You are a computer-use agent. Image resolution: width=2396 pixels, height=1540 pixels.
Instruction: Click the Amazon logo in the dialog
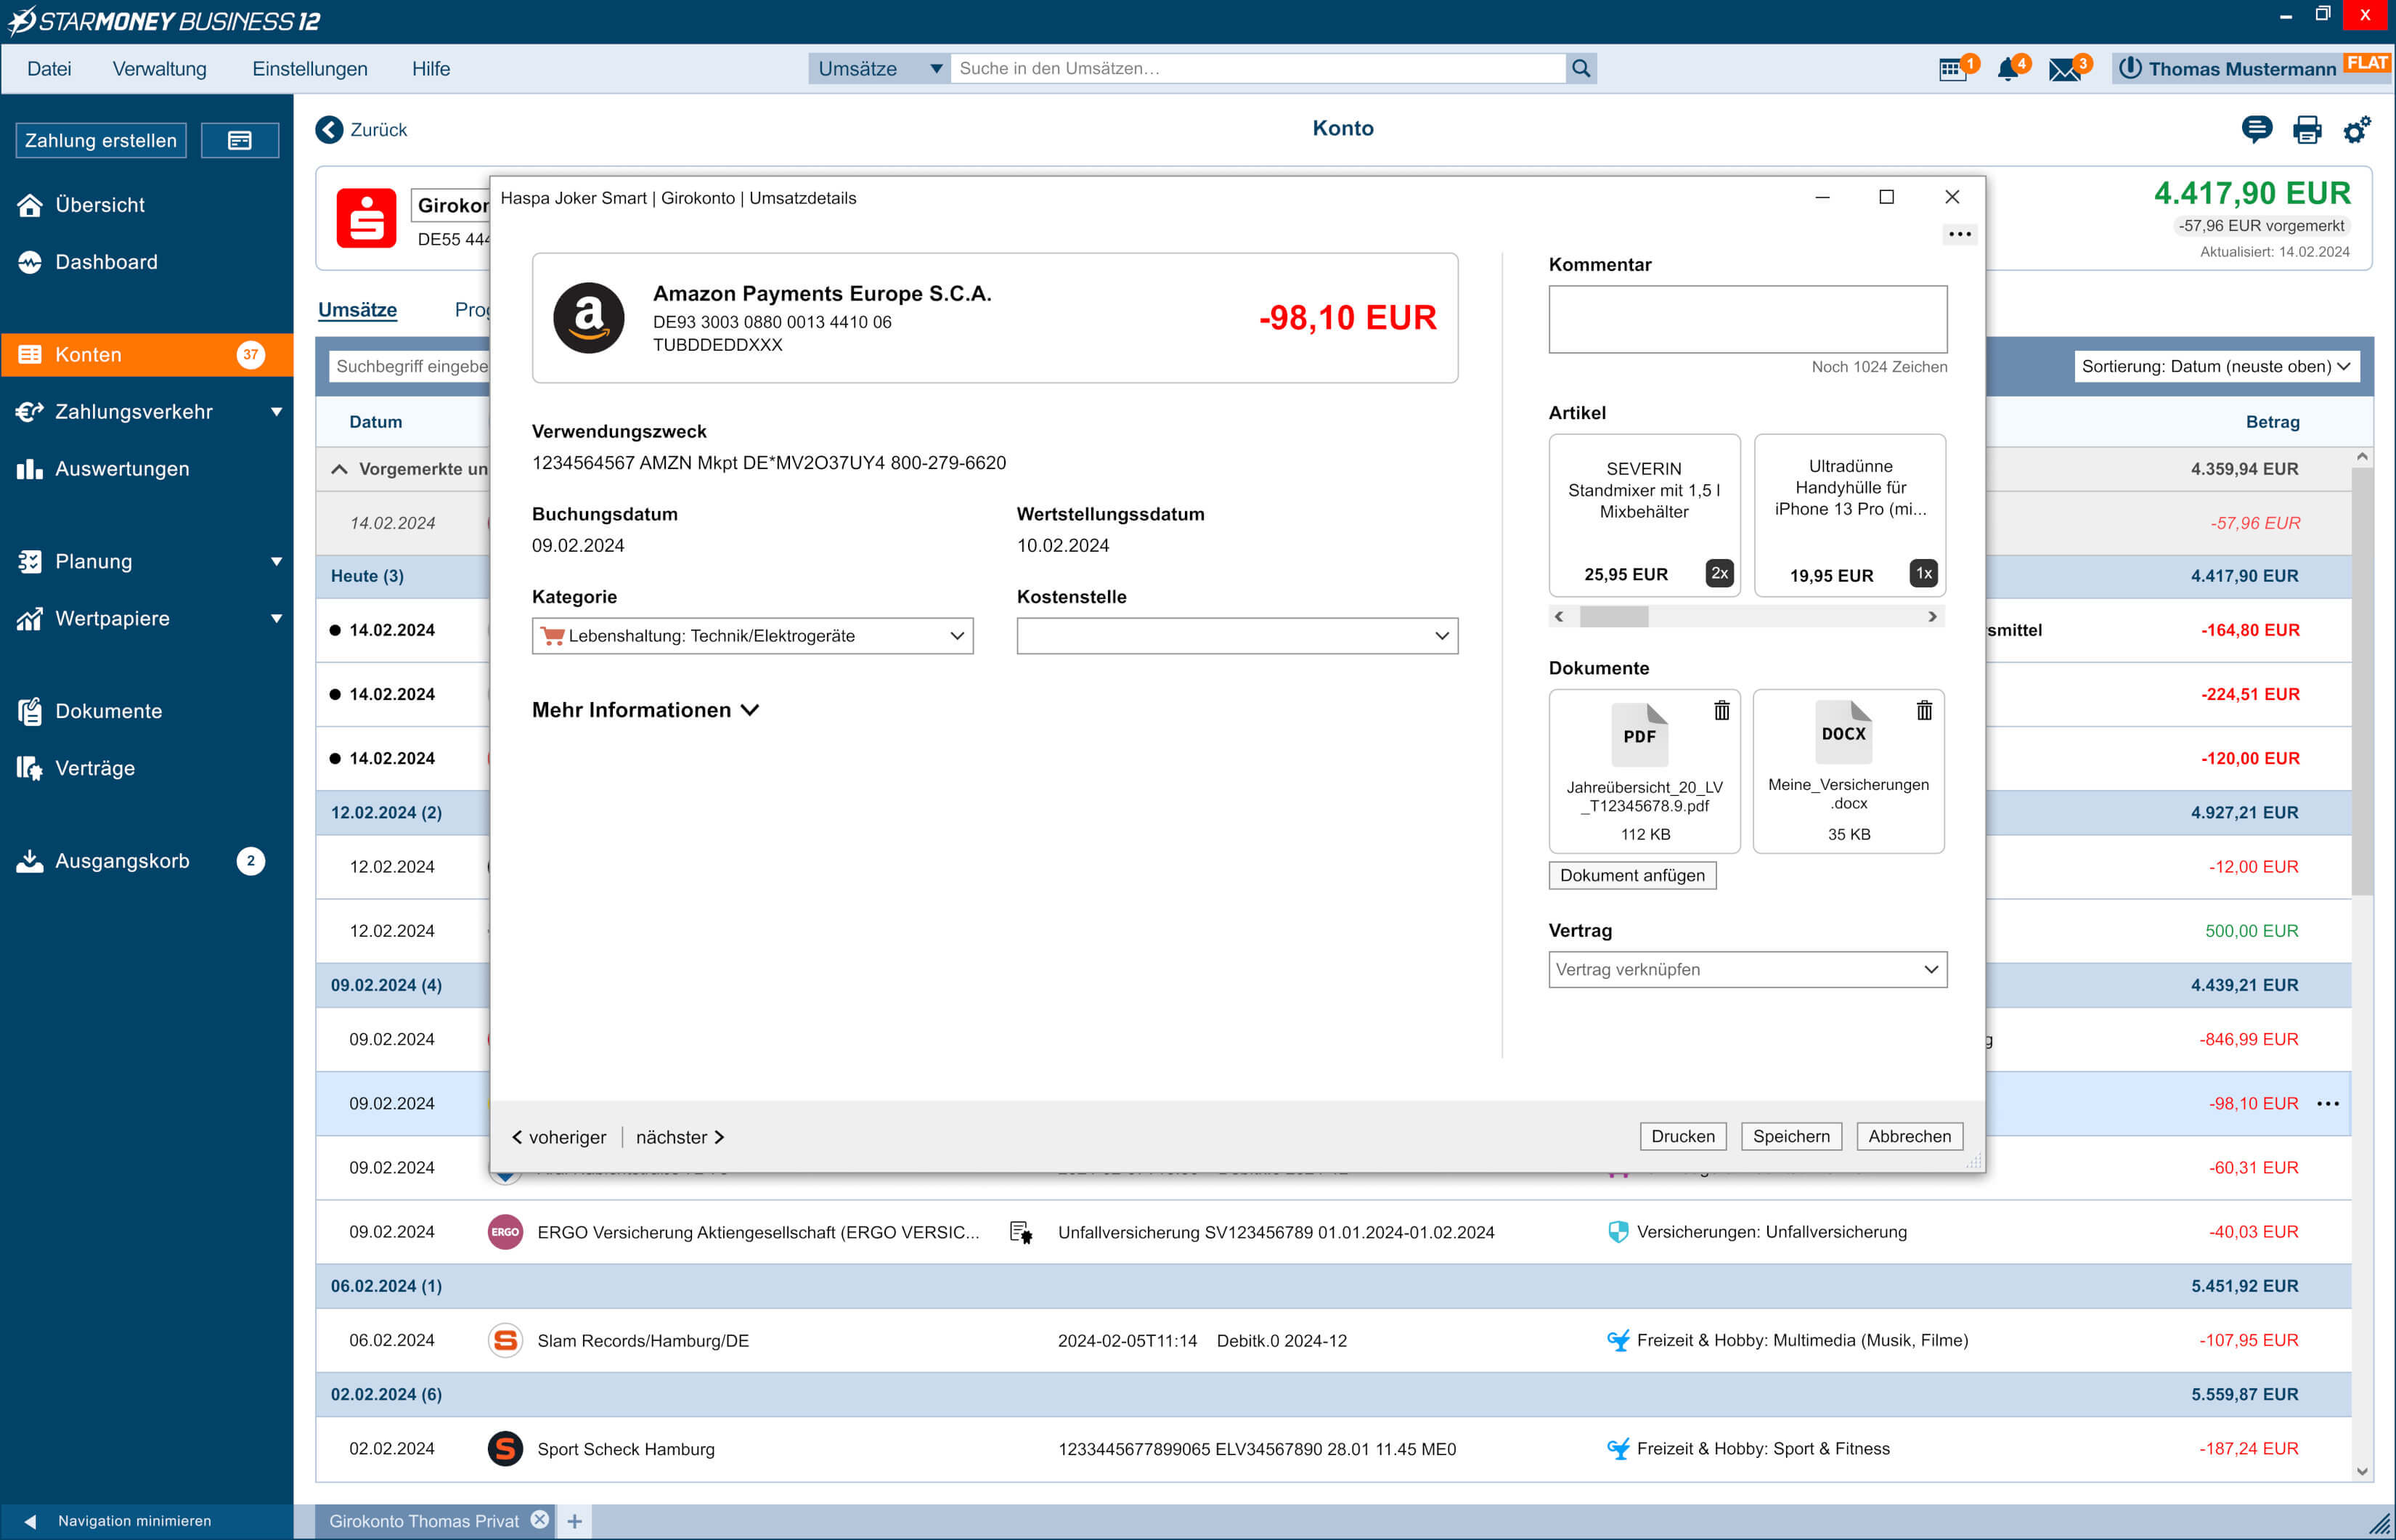[589, 318]
